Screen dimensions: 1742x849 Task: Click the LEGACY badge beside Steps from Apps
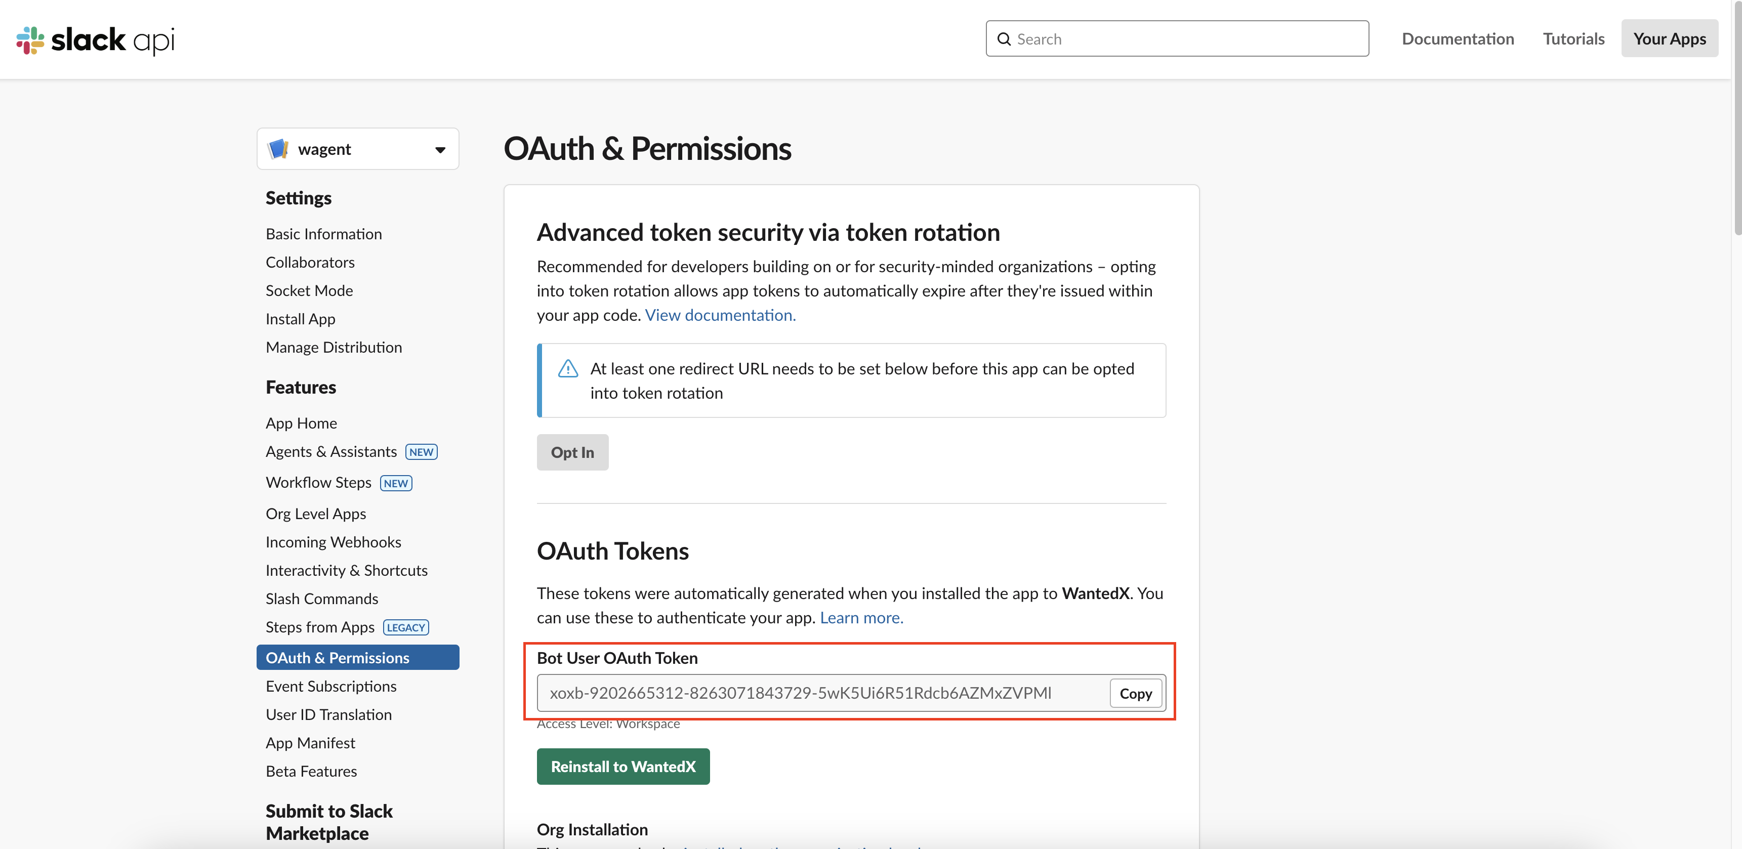(406, 627)
